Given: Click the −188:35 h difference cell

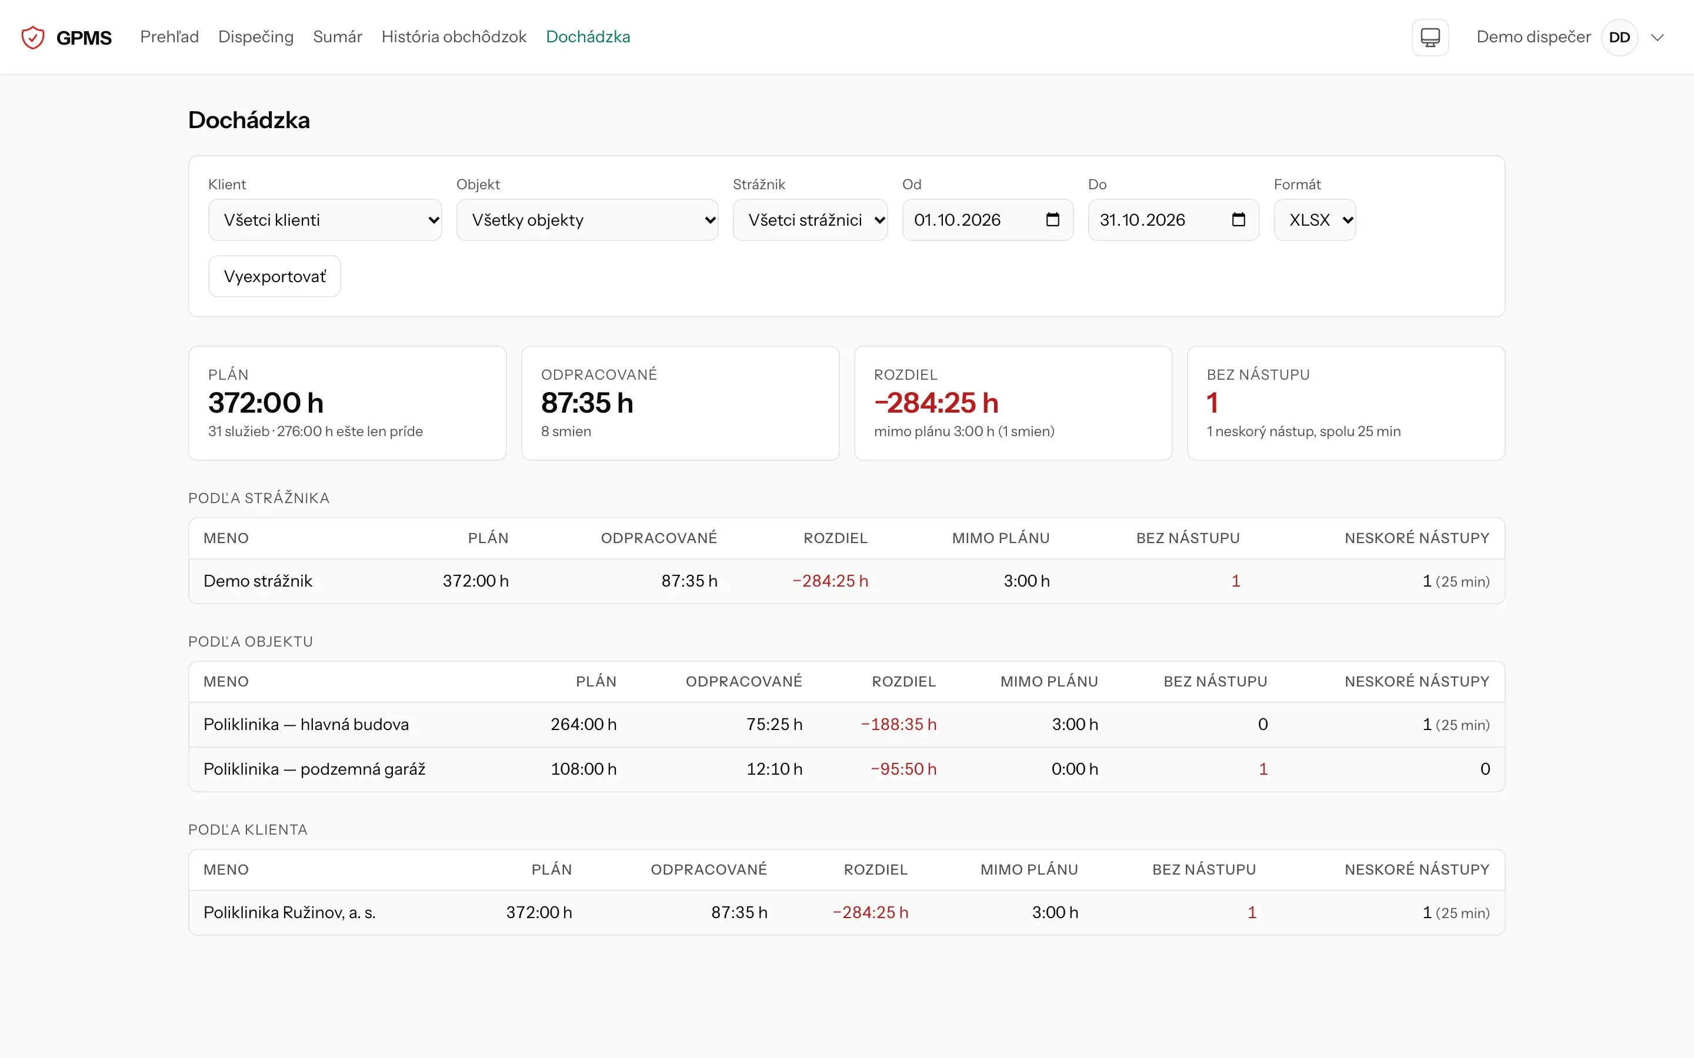Looking at the screenshot, I should pyautogui.click(x=899, y=724).
